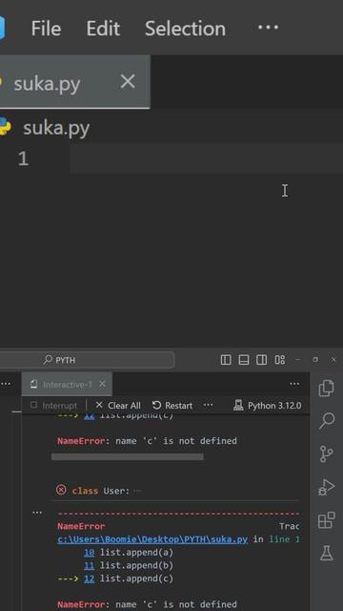
Task: Open Customize Layout icon
Action: coord(279,360)
